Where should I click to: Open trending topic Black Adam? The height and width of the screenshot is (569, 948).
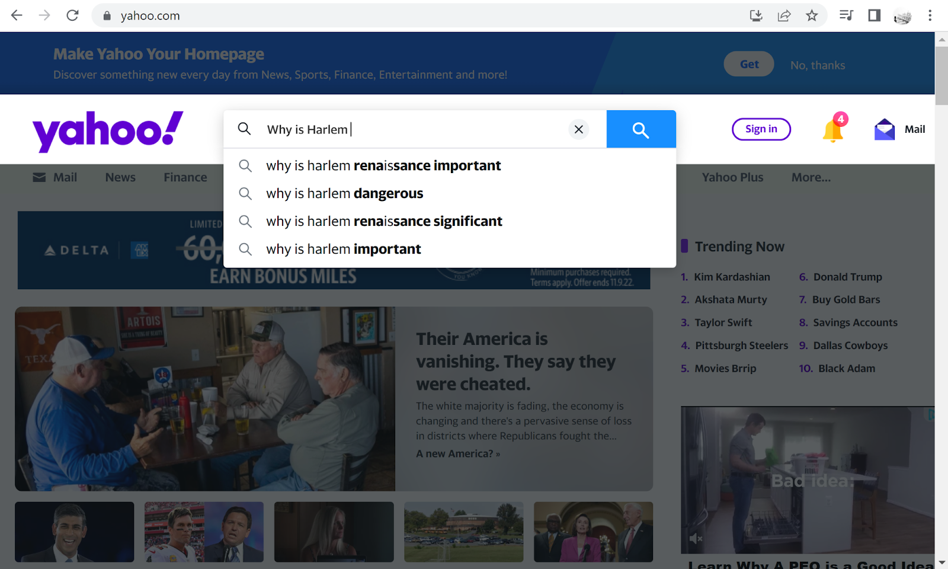pyautogui.click(x=847, y=369)
